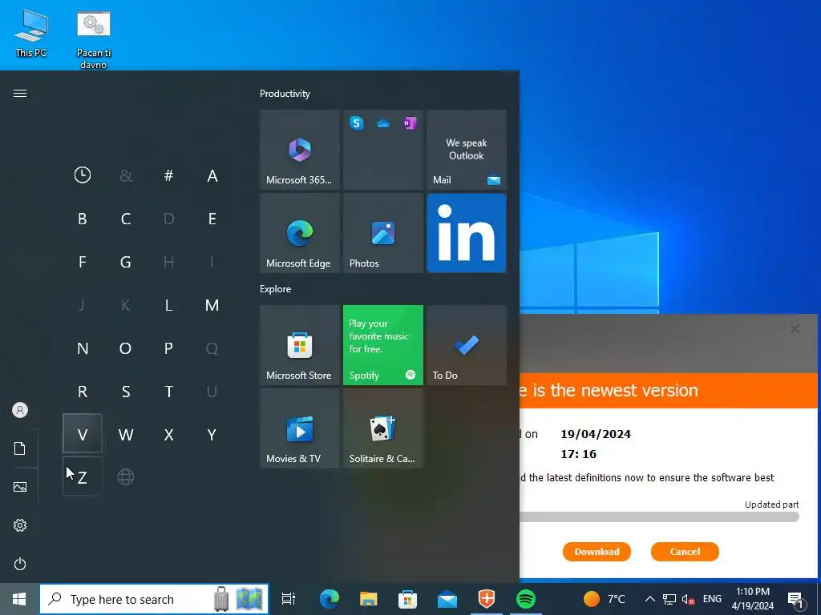Open OneDrive small tile

tap(383, 123)
